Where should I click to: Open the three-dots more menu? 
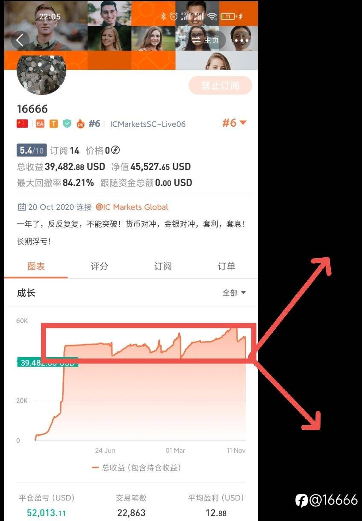point(241,40)
